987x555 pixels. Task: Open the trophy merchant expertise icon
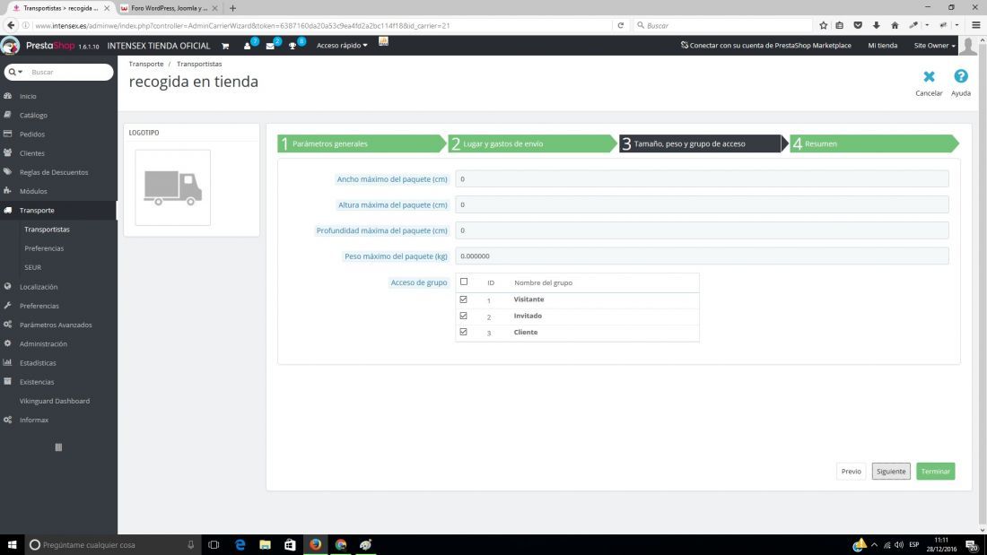tap(293, 46)
